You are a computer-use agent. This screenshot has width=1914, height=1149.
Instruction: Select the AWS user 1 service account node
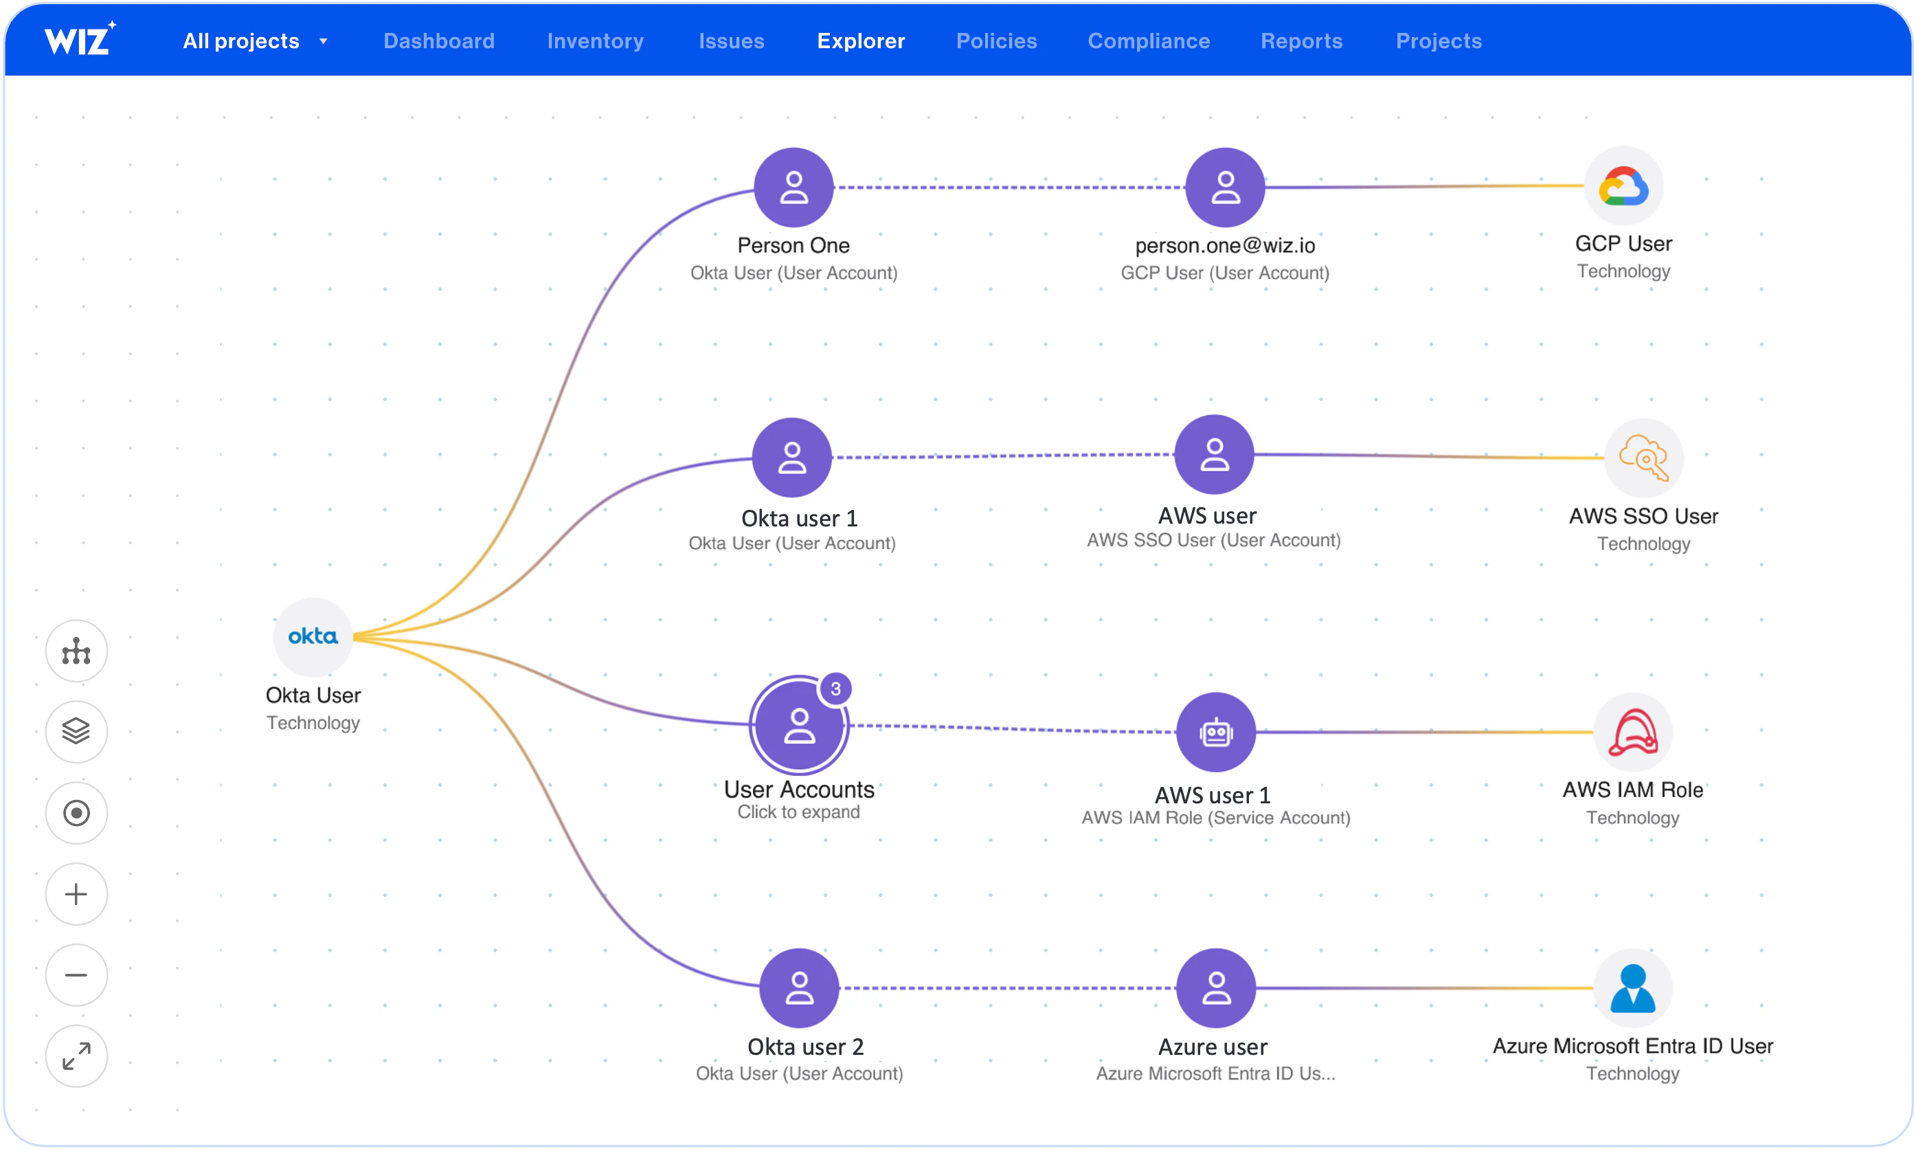pyautogui.click(x=1215, y=732)
